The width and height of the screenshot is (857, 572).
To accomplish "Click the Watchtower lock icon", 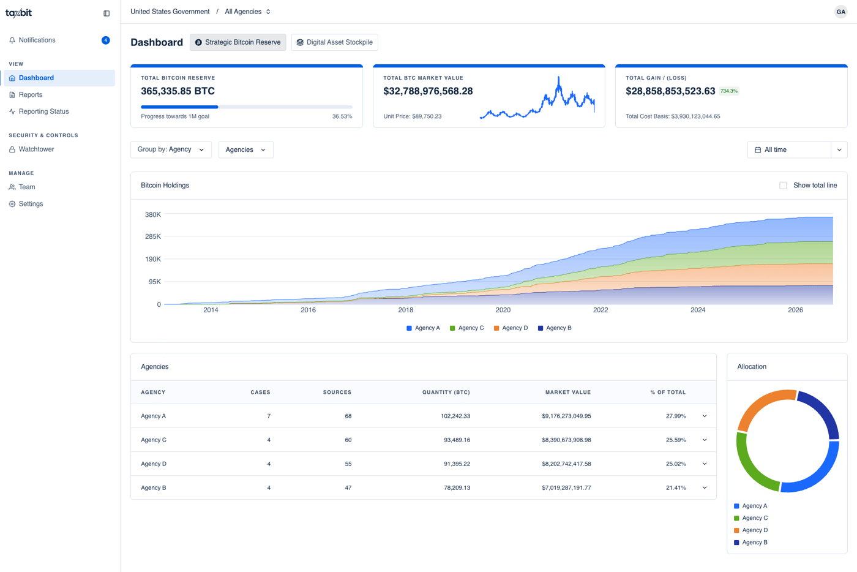I will [x=12, y=149].
